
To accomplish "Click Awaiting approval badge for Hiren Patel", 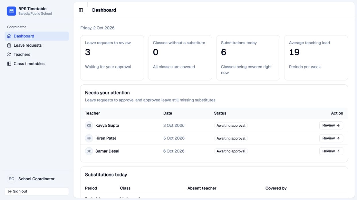I will click(231, 138).
